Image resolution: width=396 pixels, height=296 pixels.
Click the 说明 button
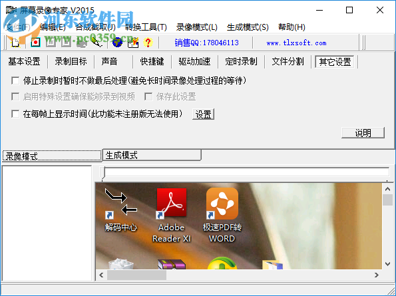[x=363, y=133]
